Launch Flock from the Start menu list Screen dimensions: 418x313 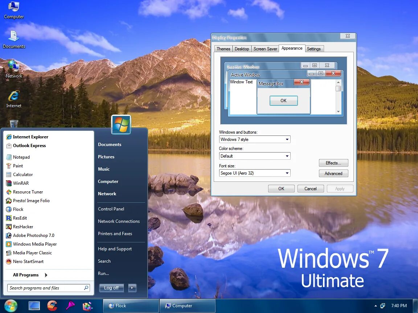[x=15, y=209]
